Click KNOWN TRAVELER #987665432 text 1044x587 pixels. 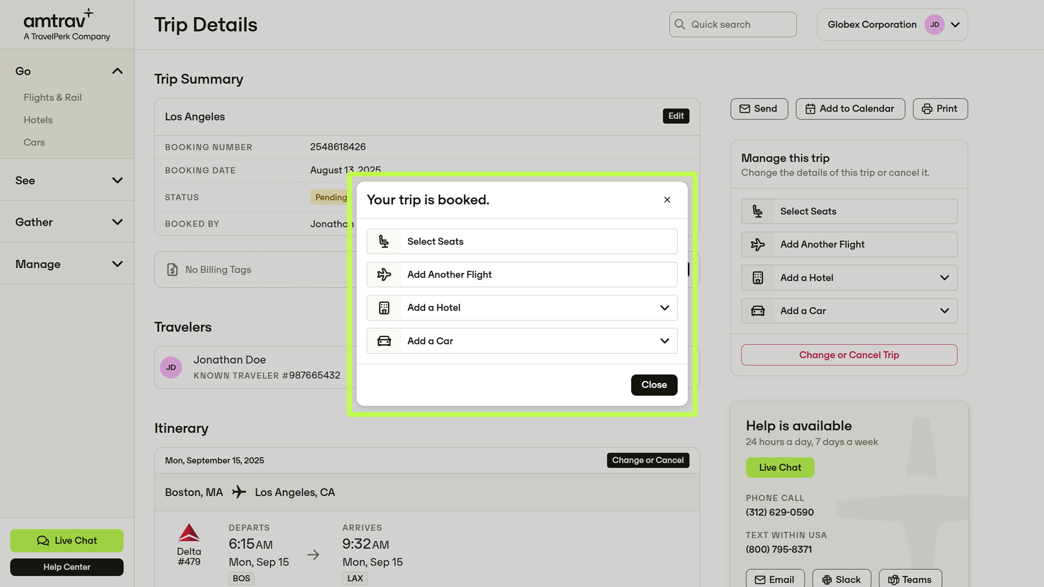(267, 376)
